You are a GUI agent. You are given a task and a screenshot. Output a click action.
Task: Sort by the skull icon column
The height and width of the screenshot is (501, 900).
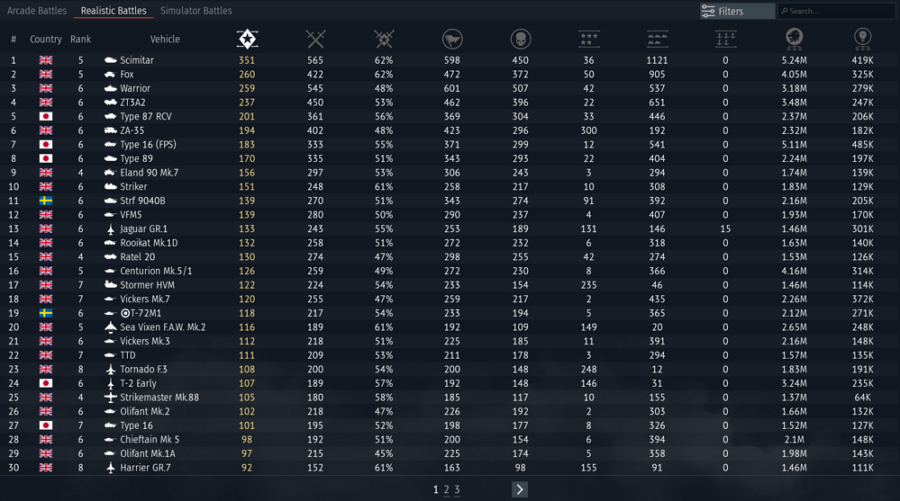(x=521, y=39)
